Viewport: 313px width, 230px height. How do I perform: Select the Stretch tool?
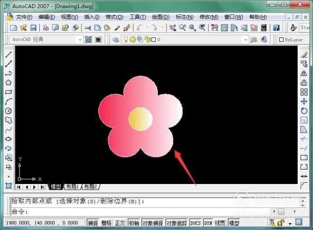click(304, 129)
